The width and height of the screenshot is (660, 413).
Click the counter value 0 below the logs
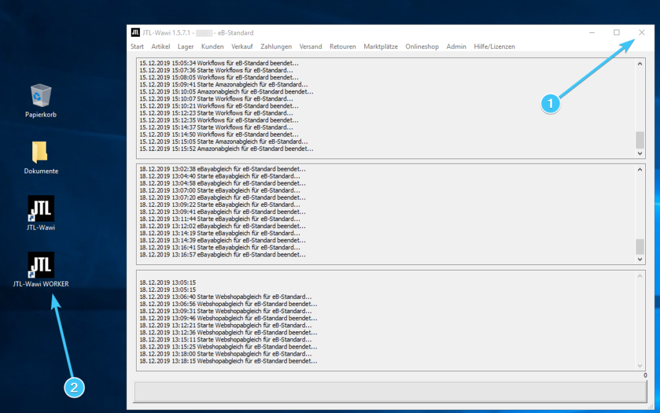point(645,375)
